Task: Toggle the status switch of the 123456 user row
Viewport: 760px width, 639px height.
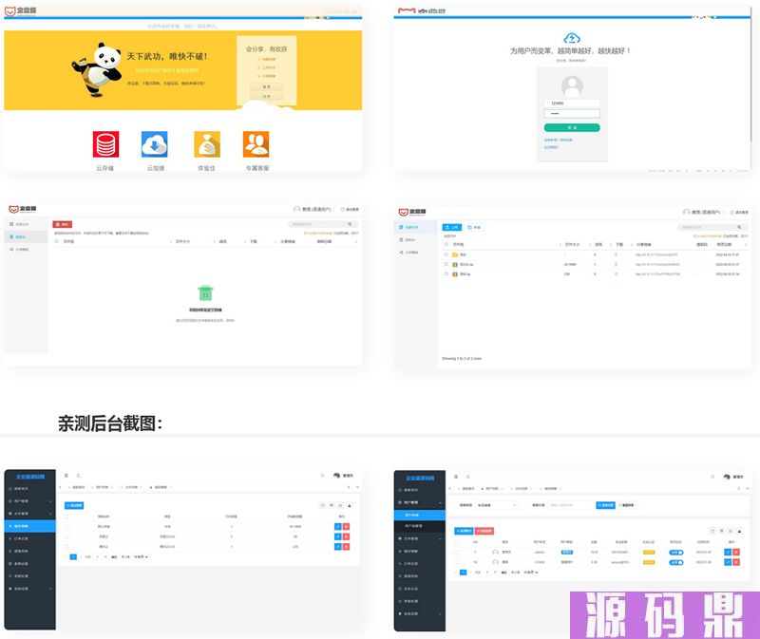Action: 676,562
